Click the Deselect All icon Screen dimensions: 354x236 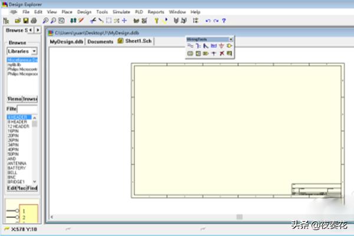coord(117,21)
